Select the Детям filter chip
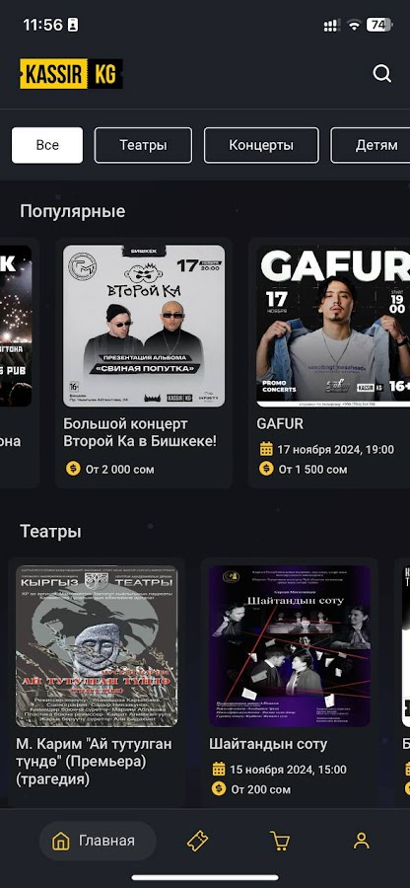 tap(371, 145)
